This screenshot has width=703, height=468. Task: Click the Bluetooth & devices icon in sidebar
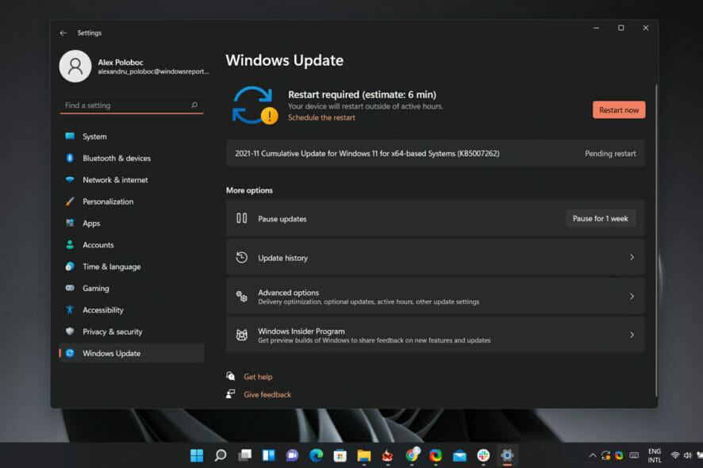pos(70,158)
